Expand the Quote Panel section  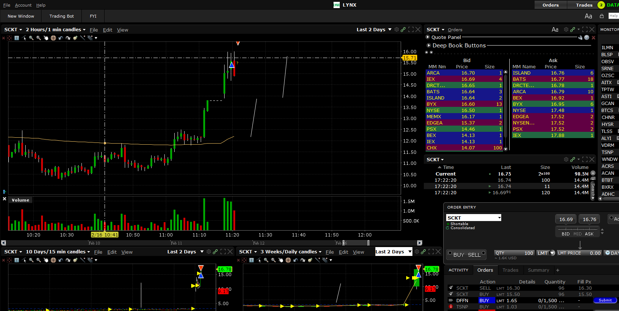tap(427, 37)
